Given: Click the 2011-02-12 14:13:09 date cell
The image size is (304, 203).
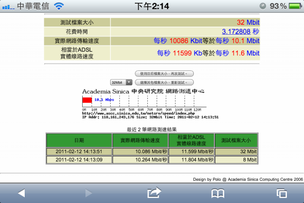Looking at the screenshot, I should pyautogui.click(x=79, y=160).
